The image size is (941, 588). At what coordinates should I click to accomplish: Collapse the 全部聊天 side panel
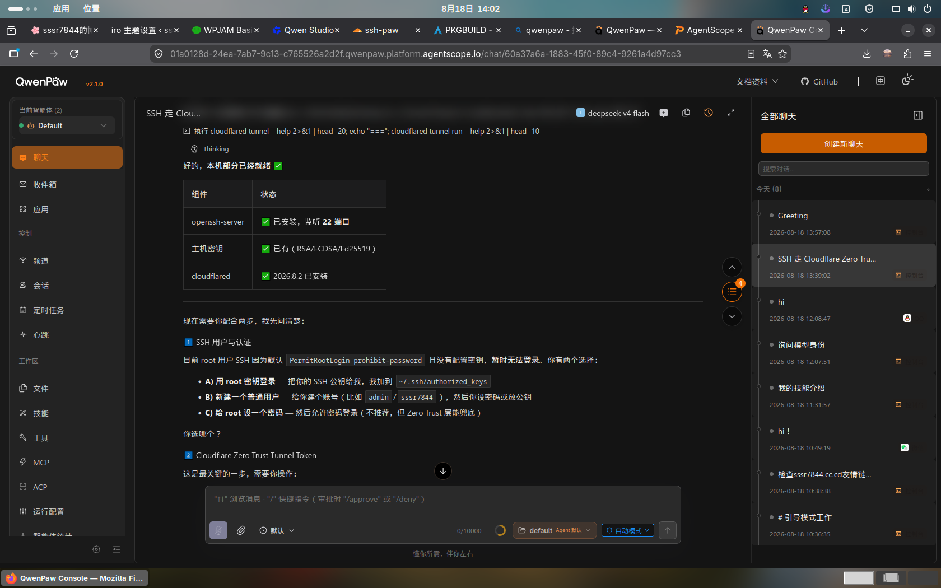coord(918,115)
